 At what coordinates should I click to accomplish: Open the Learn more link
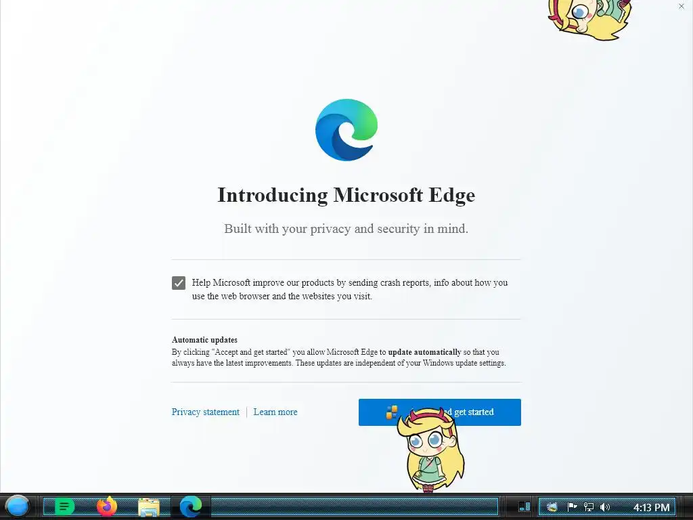[275, 412]
